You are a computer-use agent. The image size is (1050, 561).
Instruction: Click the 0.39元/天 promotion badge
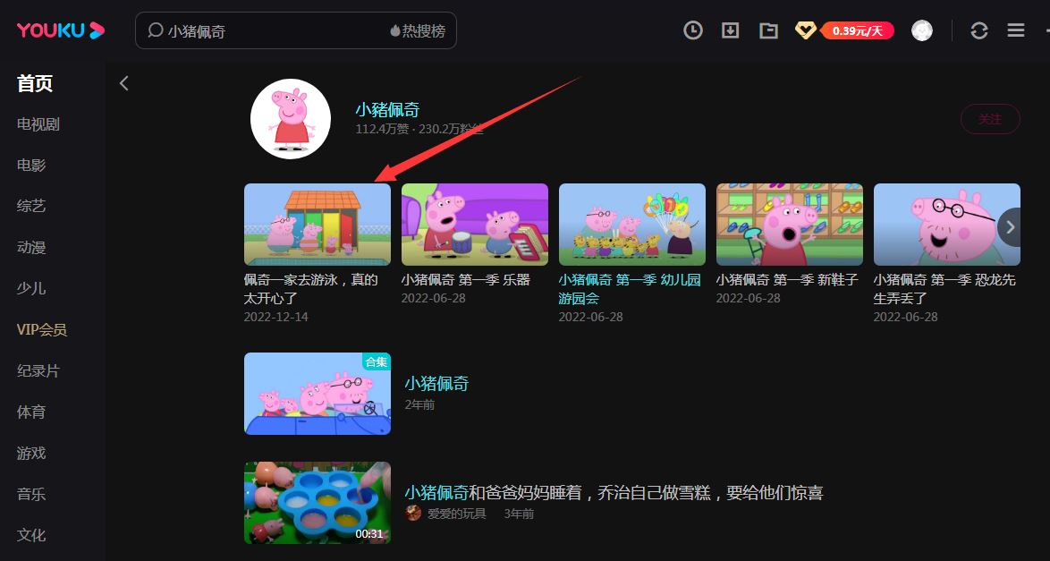856,30
